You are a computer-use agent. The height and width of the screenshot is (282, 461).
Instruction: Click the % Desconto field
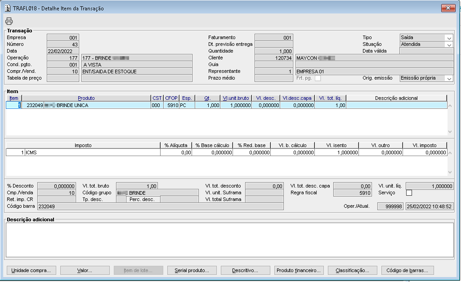[x=57, y=186]
